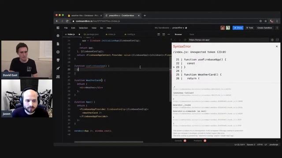Open the CodeSandbox dashboard logo menu
The width and height of the screenshot is (282, 158).
58,28
